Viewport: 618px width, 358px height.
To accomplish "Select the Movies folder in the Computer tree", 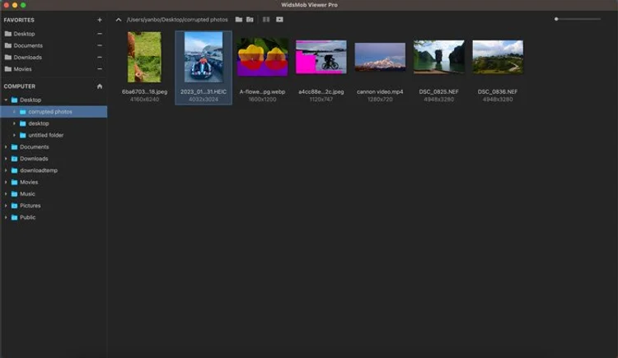I will pyautogui.click(x=29, y=183).
